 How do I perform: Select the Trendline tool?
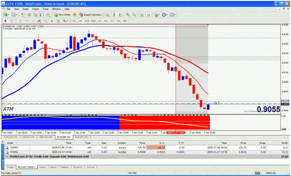(x=33, y=21)
